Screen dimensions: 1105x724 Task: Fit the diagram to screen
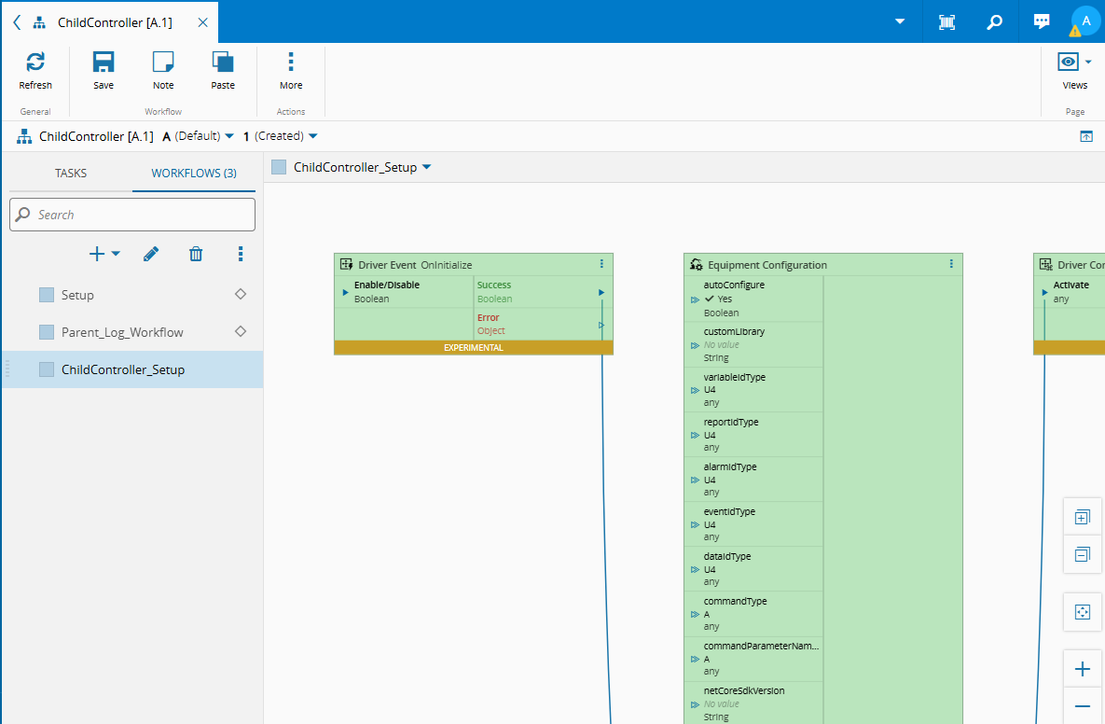coord(1082,612)
